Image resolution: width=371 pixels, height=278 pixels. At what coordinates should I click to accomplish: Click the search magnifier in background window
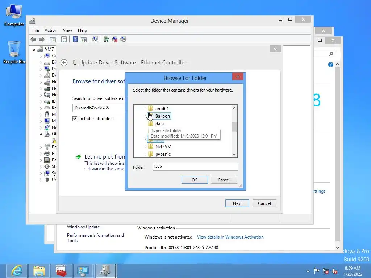click(x=331, y=54)
